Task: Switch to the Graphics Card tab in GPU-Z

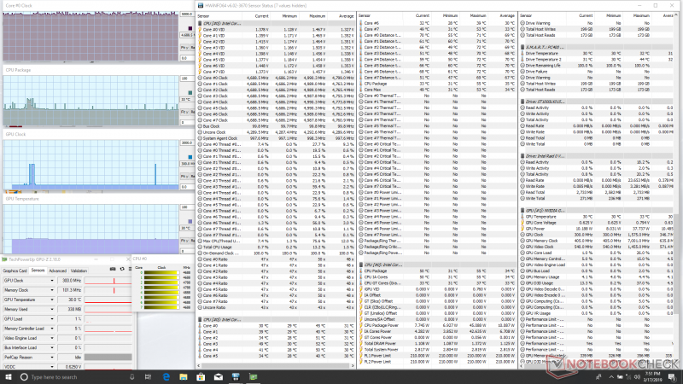Action: pos(15,271)
